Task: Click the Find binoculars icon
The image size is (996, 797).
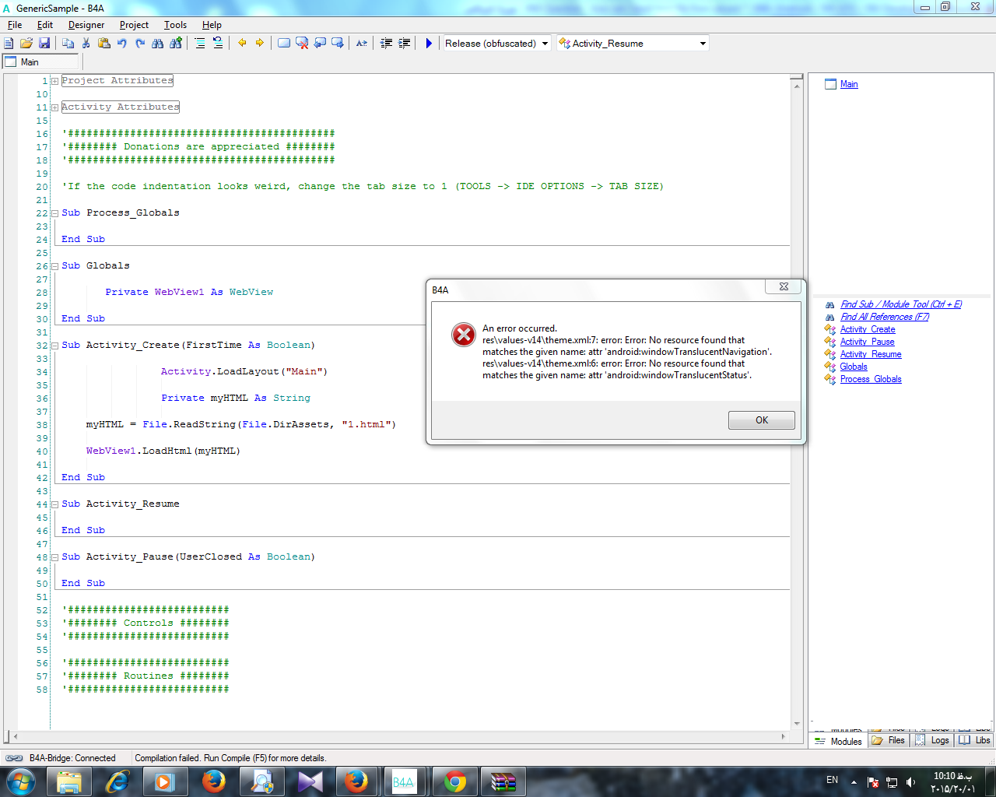Action: (158, 44)
